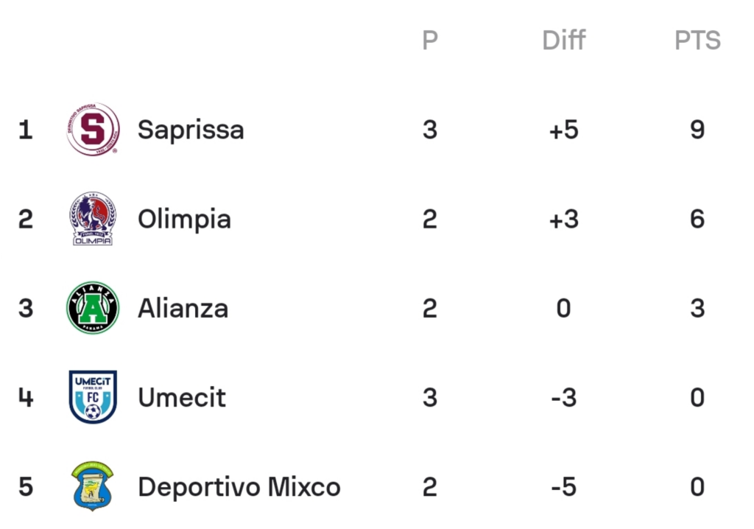Click the Saprissa club crest

point(93,129)
